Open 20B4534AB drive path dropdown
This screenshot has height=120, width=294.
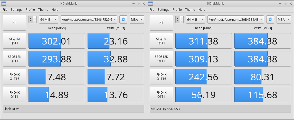[x=236, y=19]
